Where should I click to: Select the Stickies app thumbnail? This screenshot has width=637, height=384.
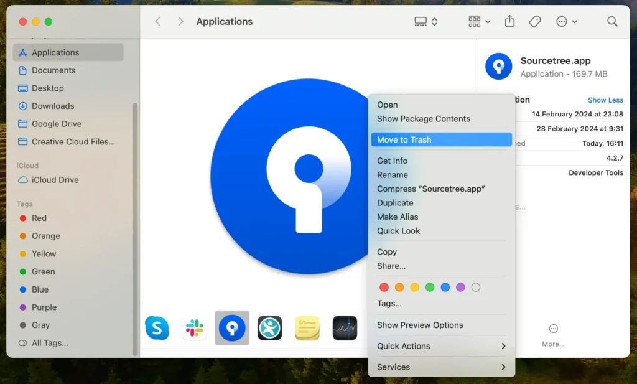tap(307, 327)
